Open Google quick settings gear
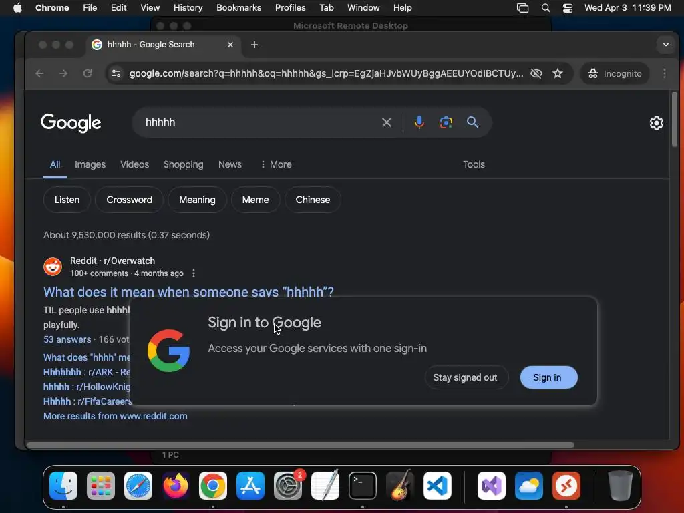 pyautogui.click(x=656, y=123)
